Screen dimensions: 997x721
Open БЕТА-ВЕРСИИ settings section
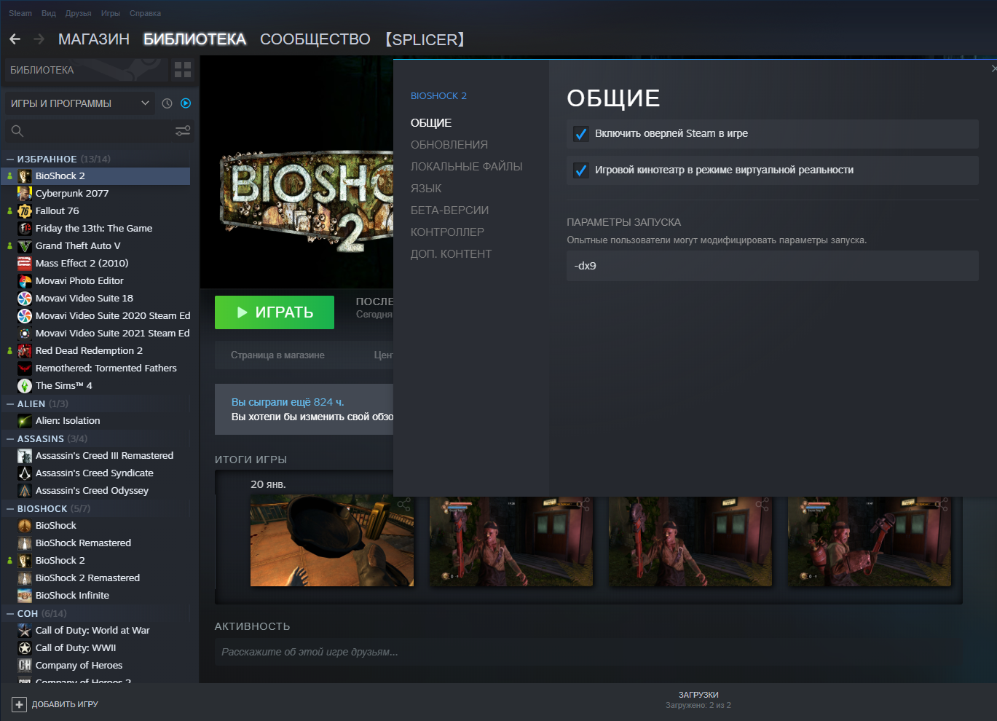tap(450, 210)
